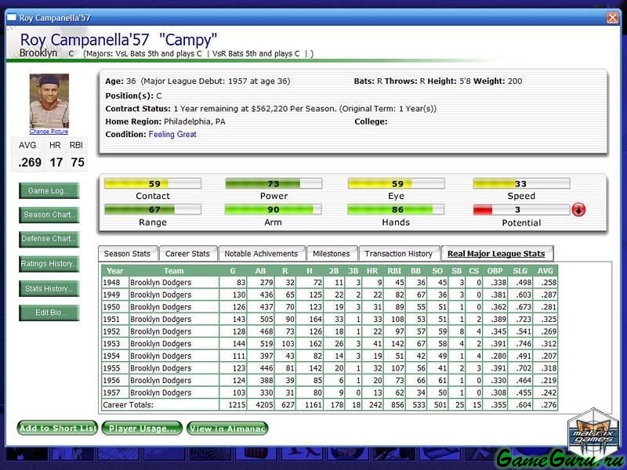Click the AB column header

(x=261, y=270)
